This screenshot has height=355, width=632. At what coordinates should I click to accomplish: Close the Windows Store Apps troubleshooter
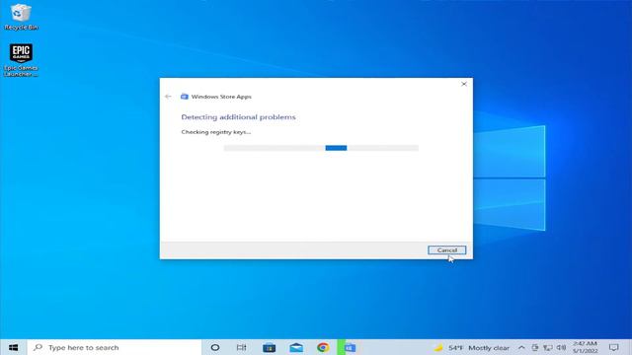point(464,84)
